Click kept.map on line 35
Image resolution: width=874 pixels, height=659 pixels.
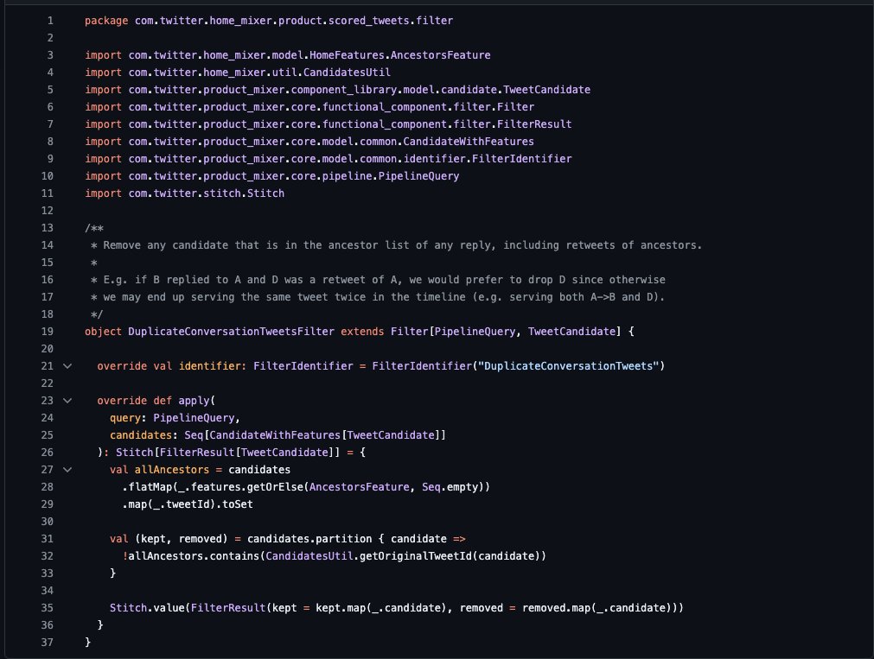[340, 608]
